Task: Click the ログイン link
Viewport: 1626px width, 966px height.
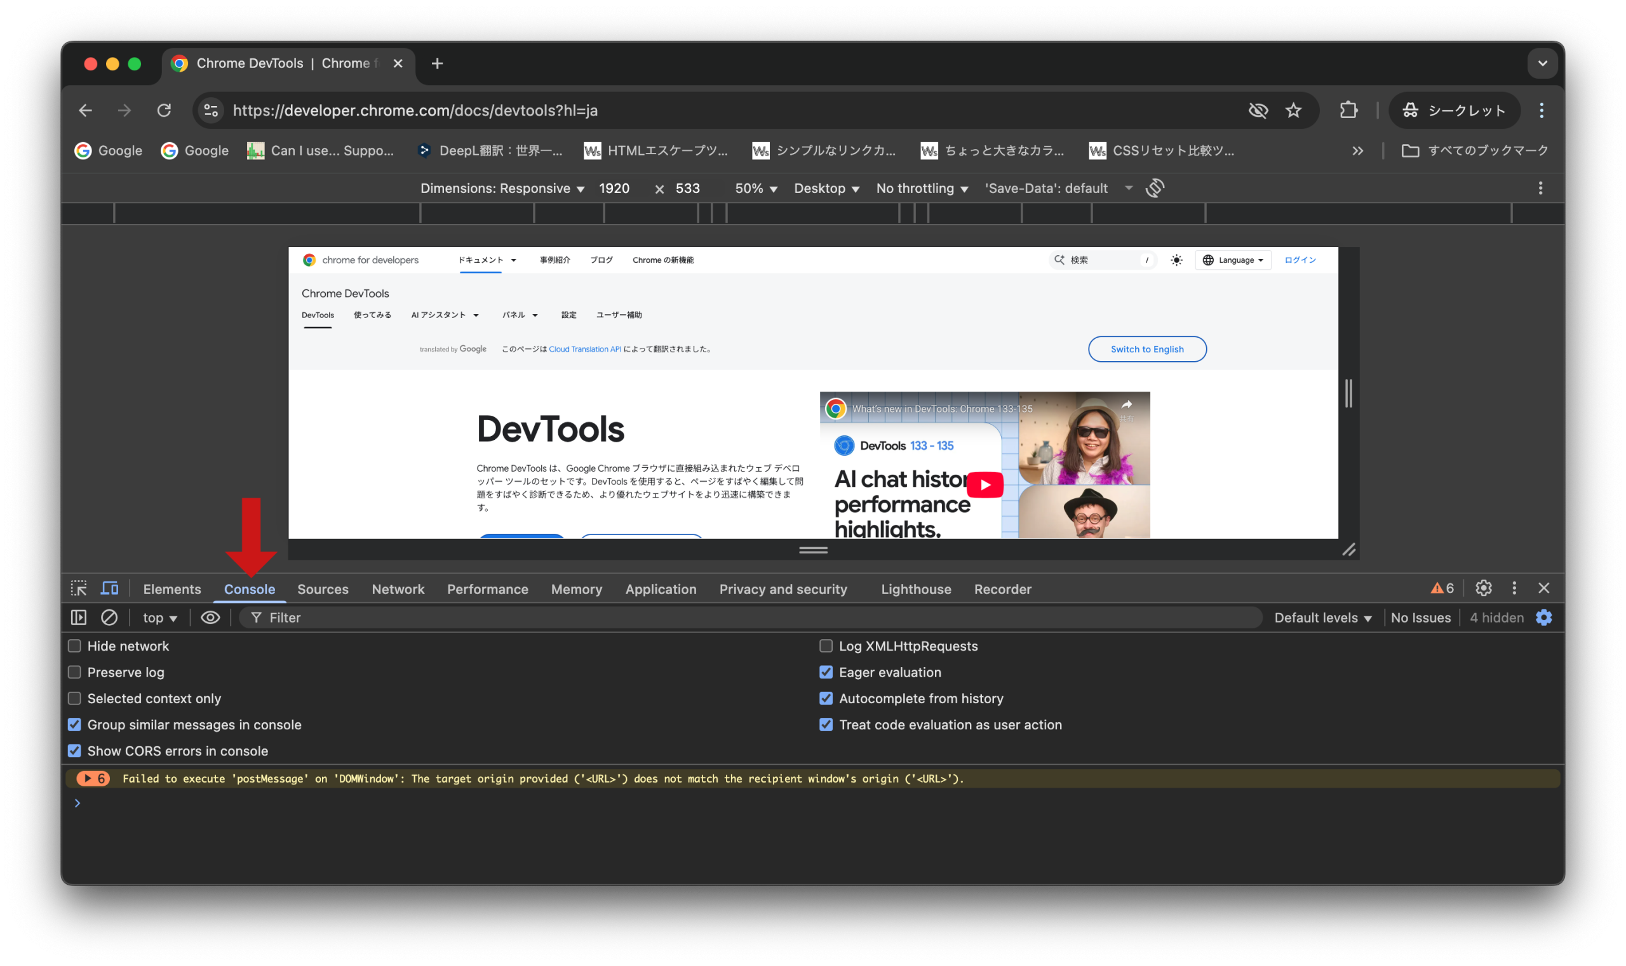Action: point(1300,260)
